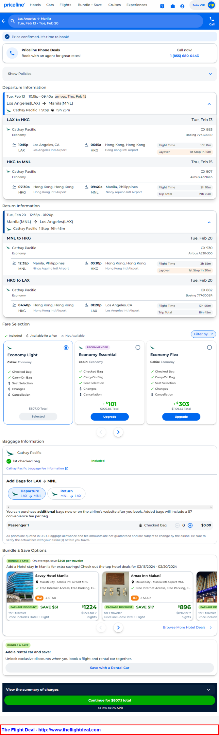Viewport: 219px width, 735px height.
Task: Open Browse More Hotel Deals link
Action: pyautogui.click(x=184, y=627)
